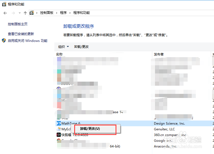Select 快剪辑 program row name
The width and height of the screenshot is (214, 154).
coord(75,135)
